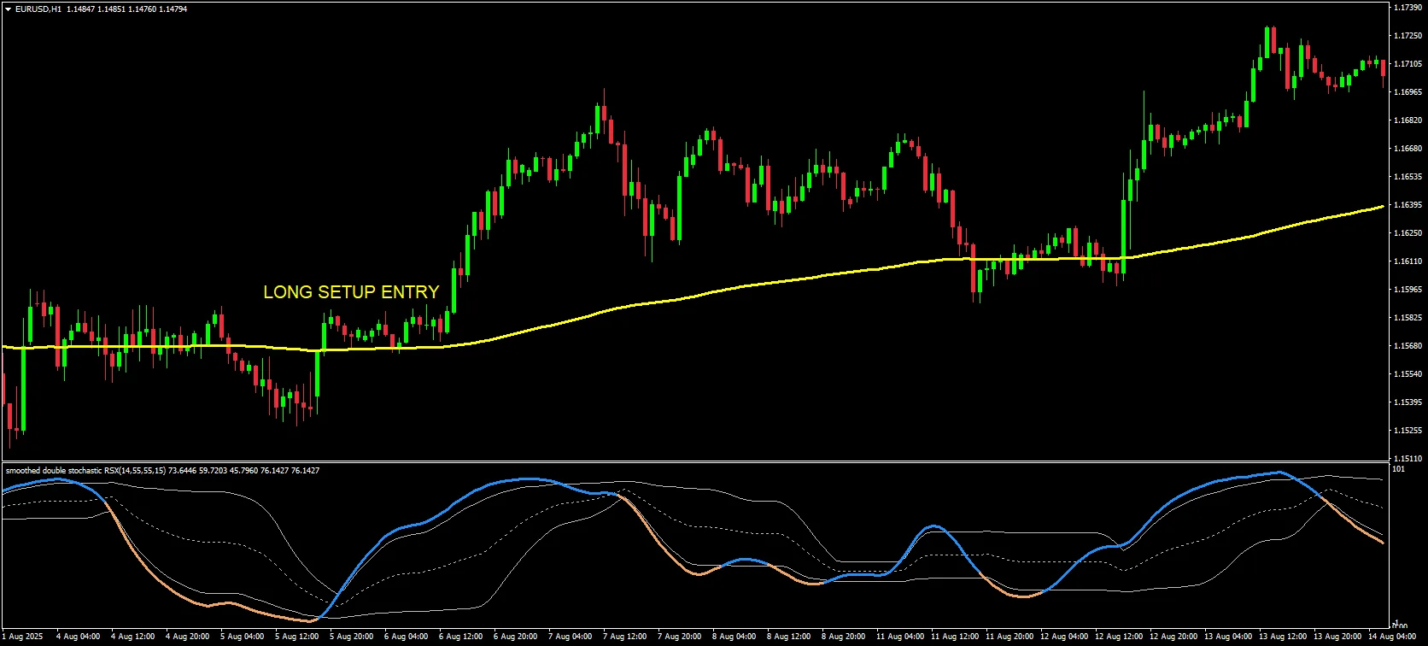This screenshot has width=1428, height=646.
Task: Click the 1.15680 price on the scale
Action: click(x=1408, y=346)
